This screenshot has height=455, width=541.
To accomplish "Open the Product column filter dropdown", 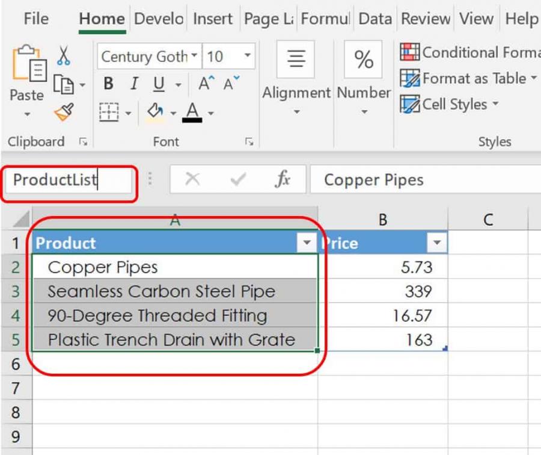I will pos(308,243).
